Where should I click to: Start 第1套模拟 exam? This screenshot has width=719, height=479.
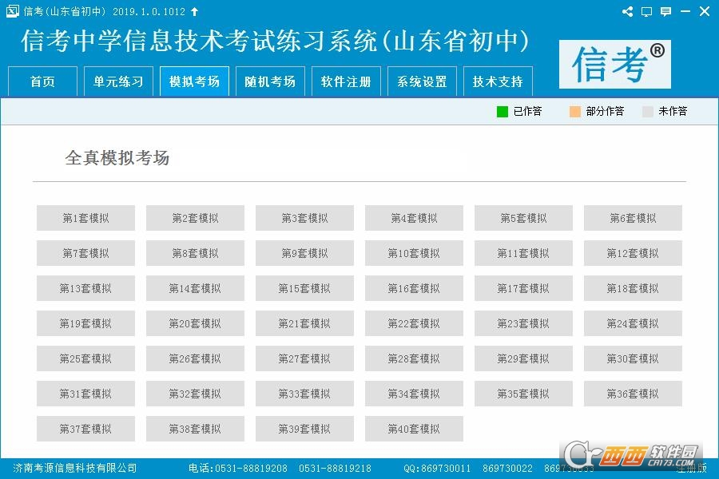(x=85, y=218)
